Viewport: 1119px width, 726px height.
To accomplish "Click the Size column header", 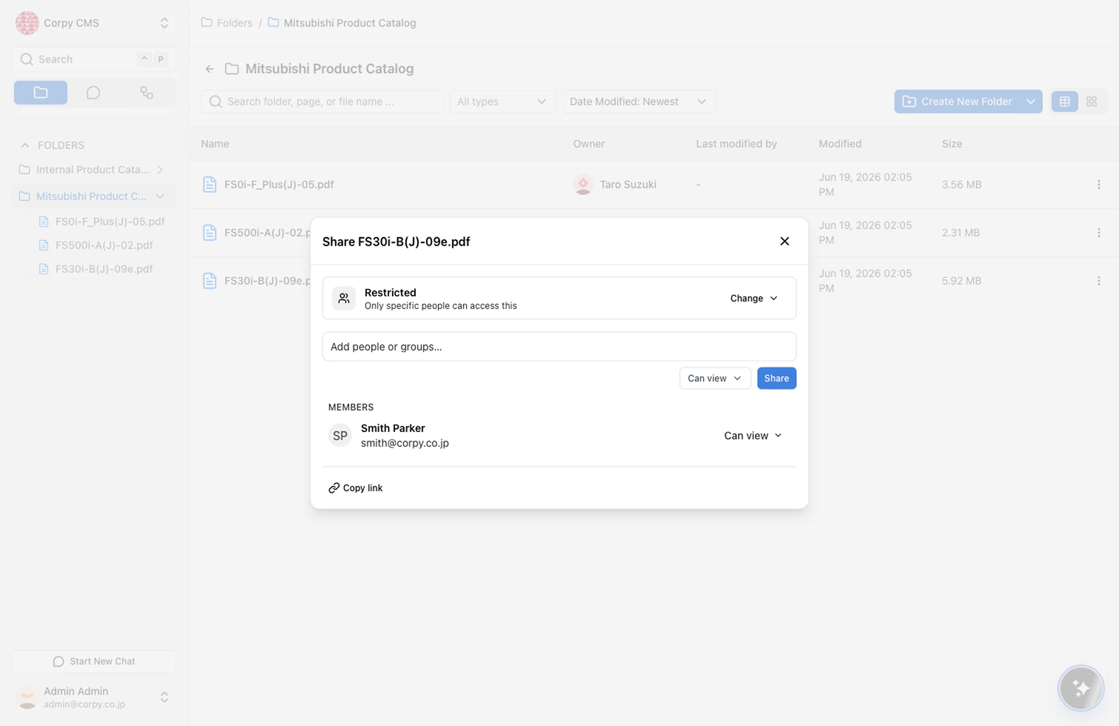I will click(x=952, y=144).
